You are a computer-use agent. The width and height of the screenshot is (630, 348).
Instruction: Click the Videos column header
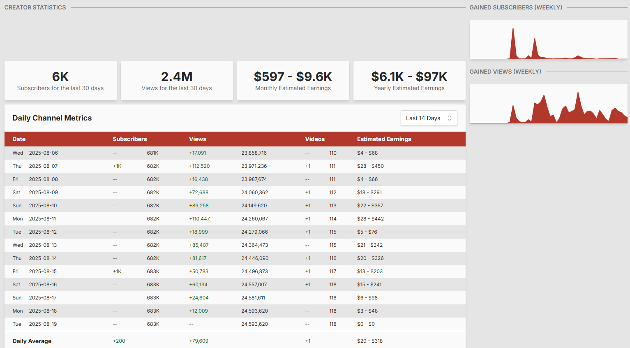314,139
